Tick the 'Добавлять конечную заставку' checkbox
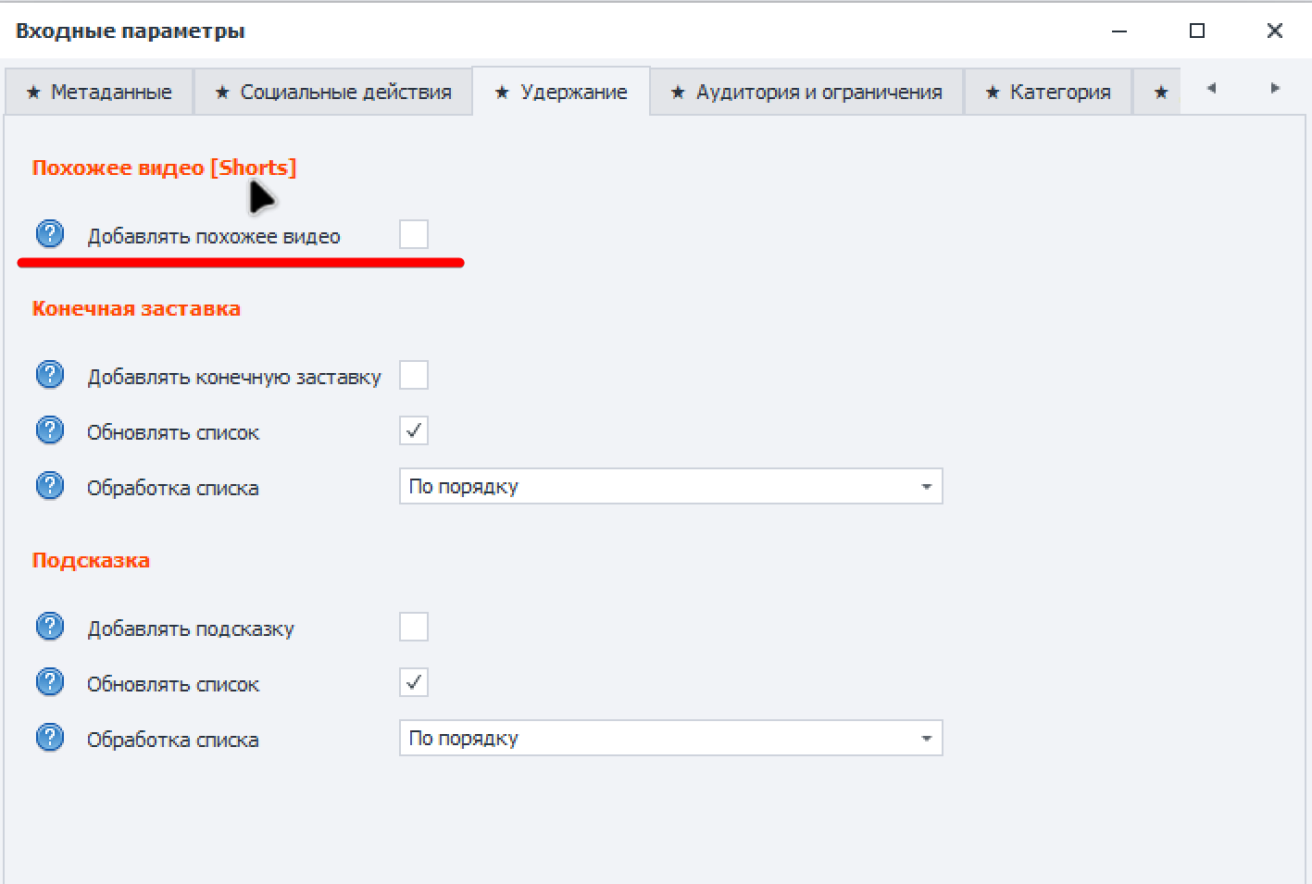The image size is (1312, 884). (414, 375)
